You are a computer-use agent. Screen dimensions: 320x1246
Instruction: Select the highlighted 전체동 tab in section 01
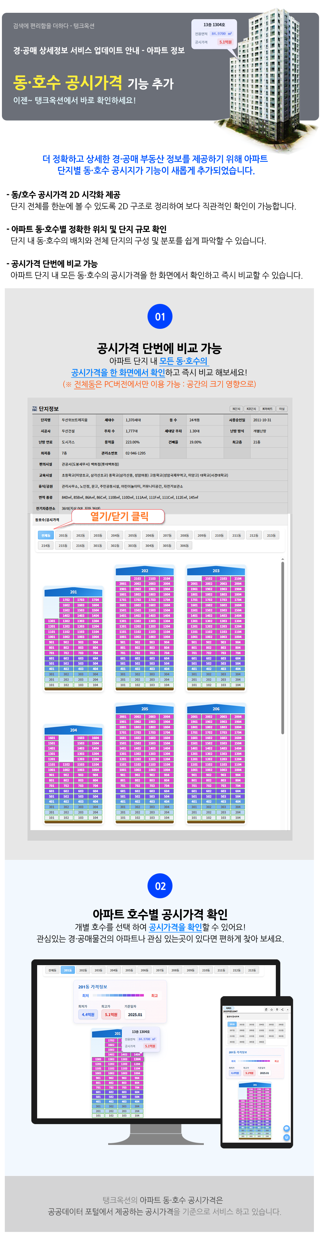[x=46, y=536]
